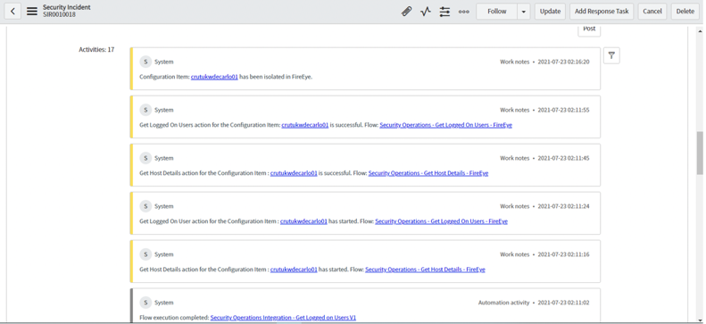Click Add Response Task button
Screen dimensions: 706x324
[602, 12]
